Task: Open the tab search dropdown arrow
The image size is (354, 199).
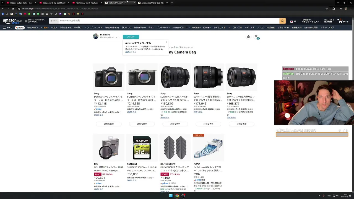Action: click(x=3, y=3)
